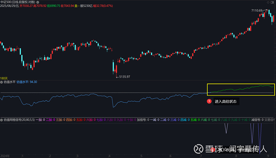The width and height of the screenshot is (276, 158).
Task: Toggle the side panel layout icon
Action: tap(272, 2)
